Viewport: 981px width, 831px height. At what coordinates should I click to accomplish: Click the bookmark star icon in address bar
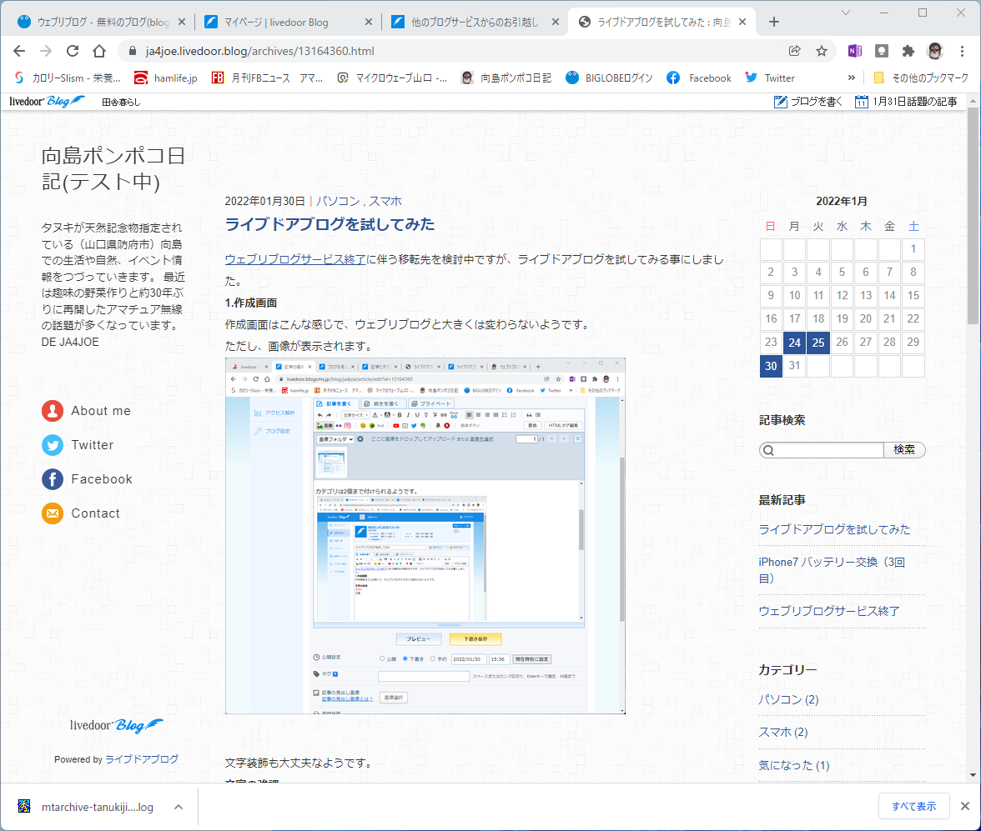point(822,52)
